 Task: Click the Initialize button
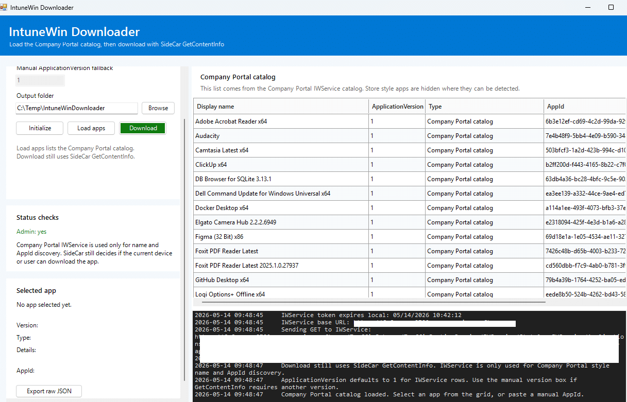pyautogui.click(x=40, y=128)
